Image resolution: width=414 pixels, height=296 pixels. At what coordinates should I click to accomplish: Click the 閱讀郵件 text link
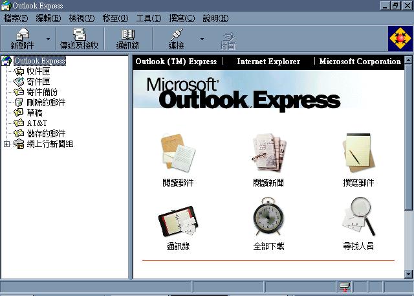[x=179, y=183]
